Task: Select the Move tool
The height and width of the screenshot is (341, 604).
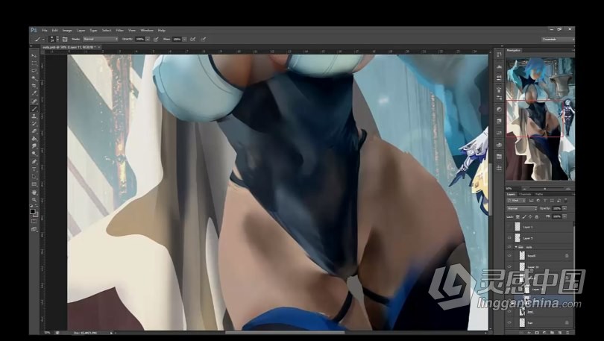Action: 34,56
